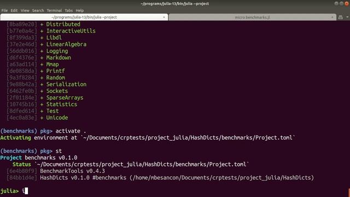Minimize the terminal window
350x197 pixels.
pyautogui.click(x=336, y=3)
